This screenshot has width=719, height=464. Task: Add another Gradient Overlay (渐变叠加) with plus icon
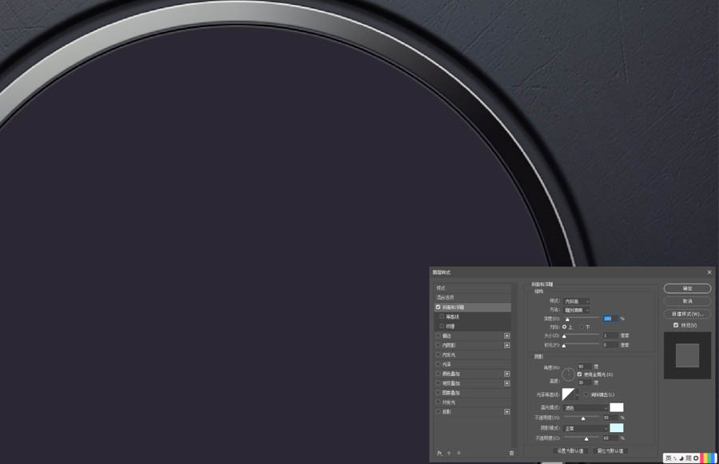click(x=506, y=383)
